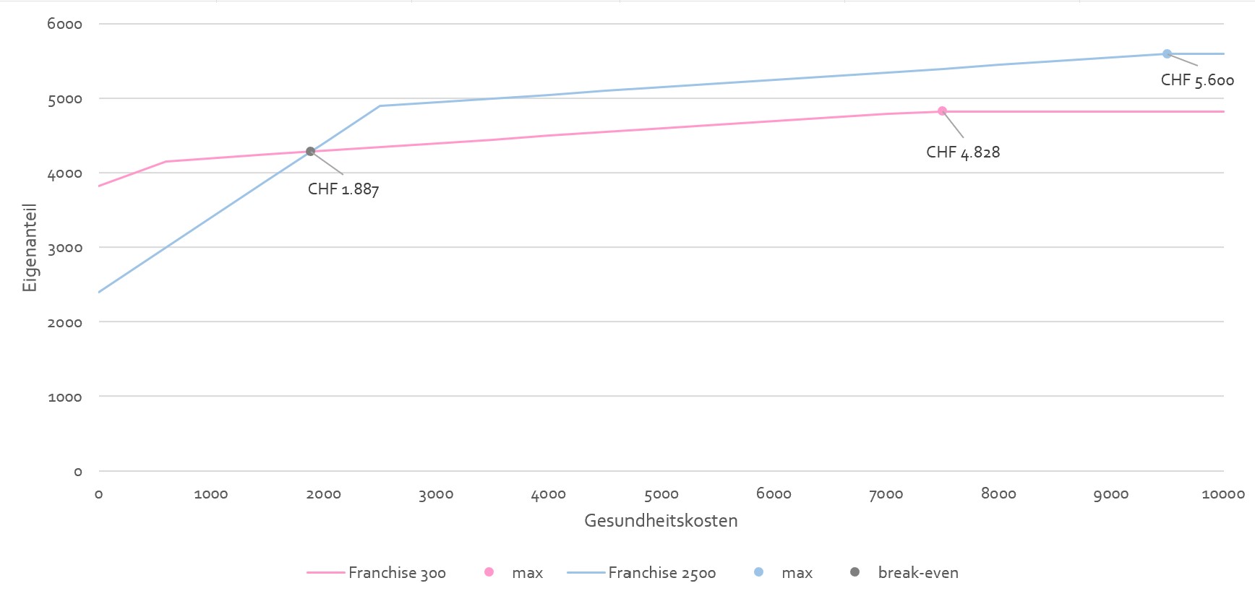Viewport: 1255px width, 591px height.
Task: Click the CHF 4.828 data label
Action: point(963,152)
